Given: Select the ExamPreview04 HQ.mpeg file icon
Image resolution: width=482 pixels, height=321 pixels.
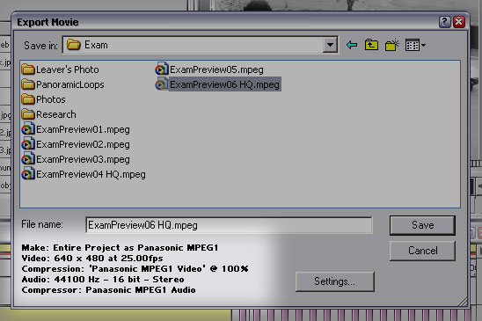Looking at the screenshot, I should (x=28, y=174).
